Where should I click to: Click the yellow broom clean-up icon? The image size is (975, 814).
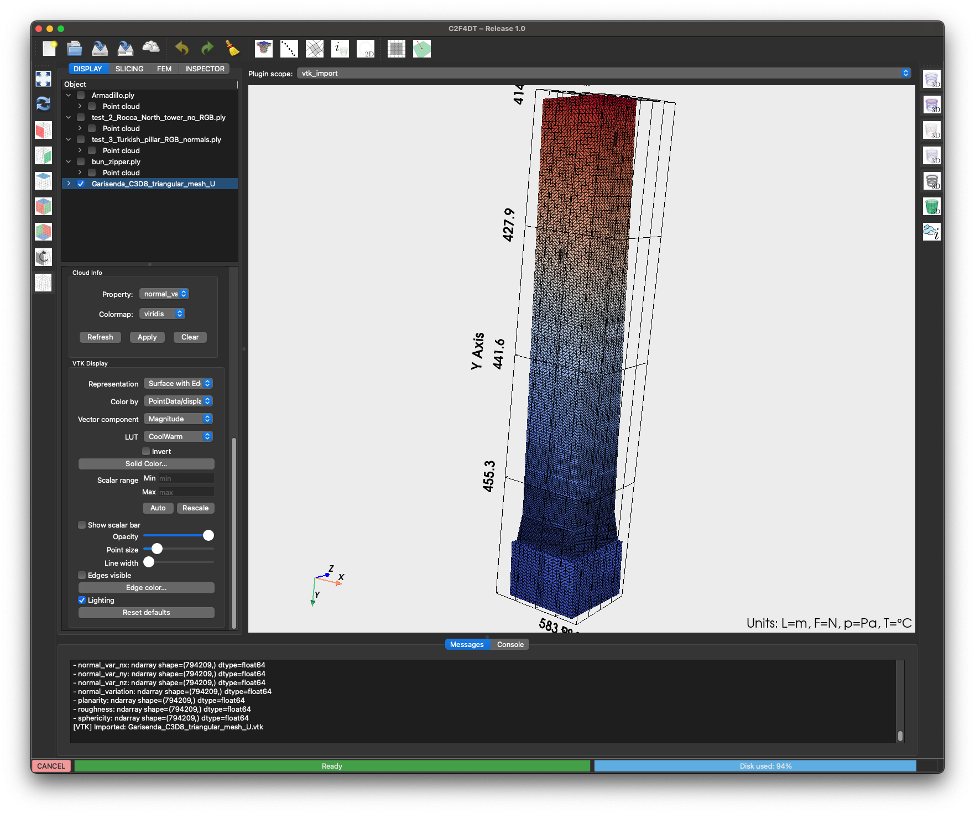pos(233,49)
